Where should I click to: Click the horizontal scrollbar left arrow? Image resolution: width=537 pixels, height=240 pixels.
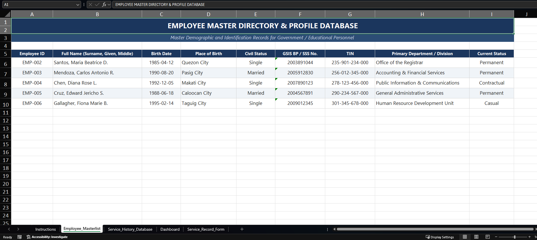click(x=334, y=229)
